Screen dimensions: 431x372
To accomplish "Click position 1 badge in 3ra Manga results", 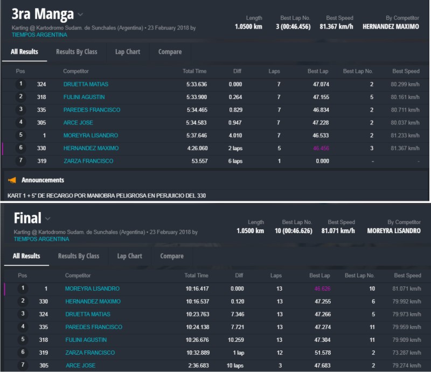I will point(21,84).
